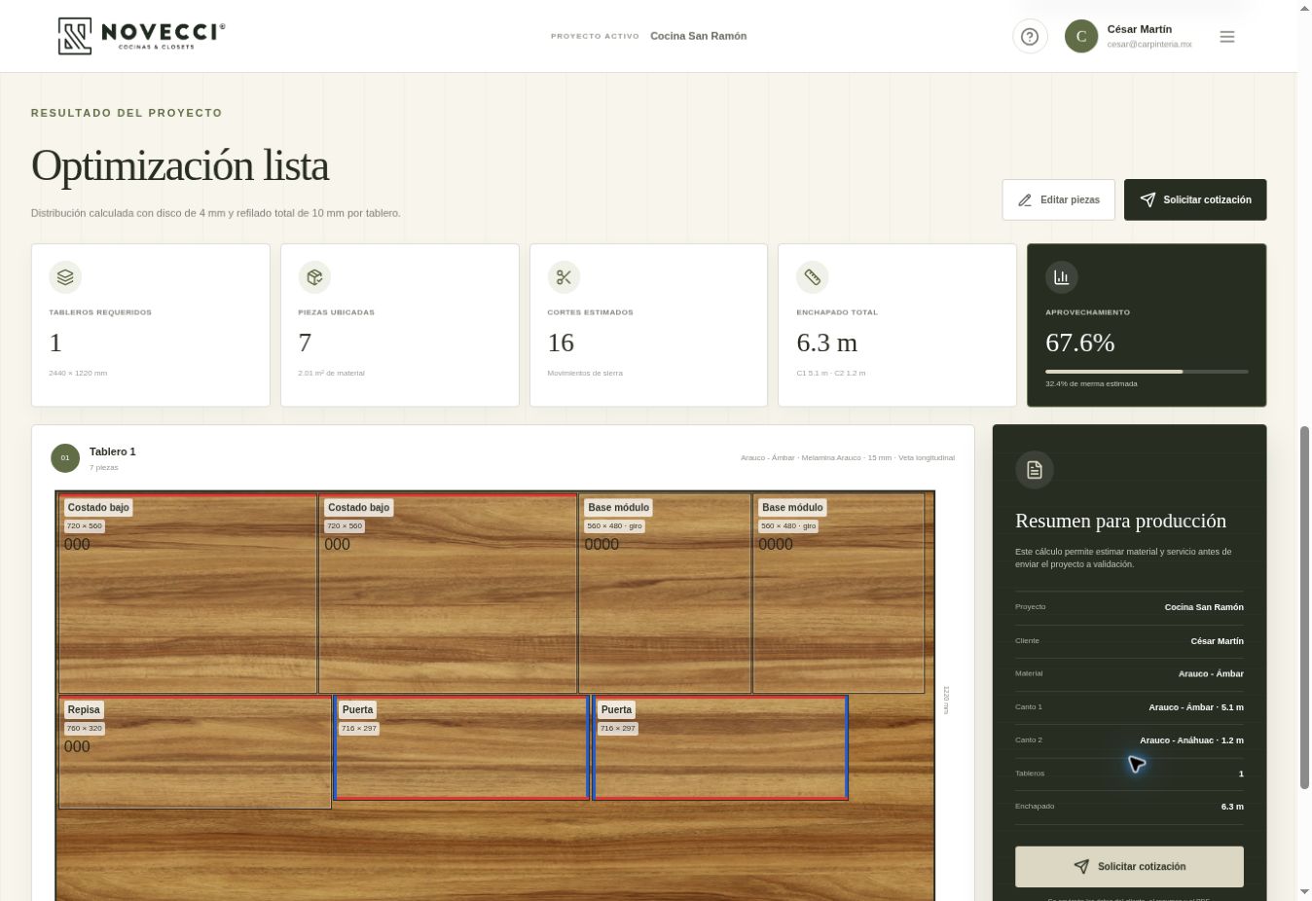Image resolution: width=1312 pixels, height=901 pixels.
Task: Click the Resumen para producción heading
Action: pyautogui.click(x=1120, y=521)
